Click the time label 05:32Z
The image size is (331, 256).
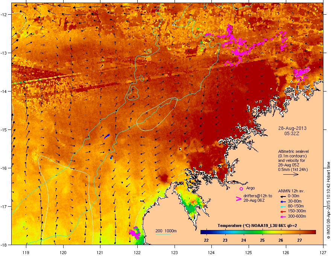292,134
